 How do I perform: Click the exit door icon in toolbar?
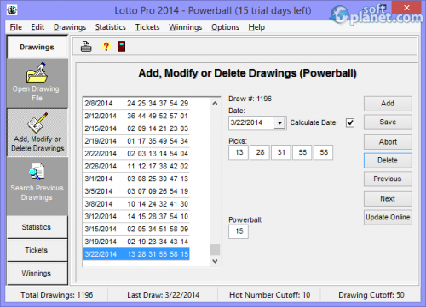point(122,47)
